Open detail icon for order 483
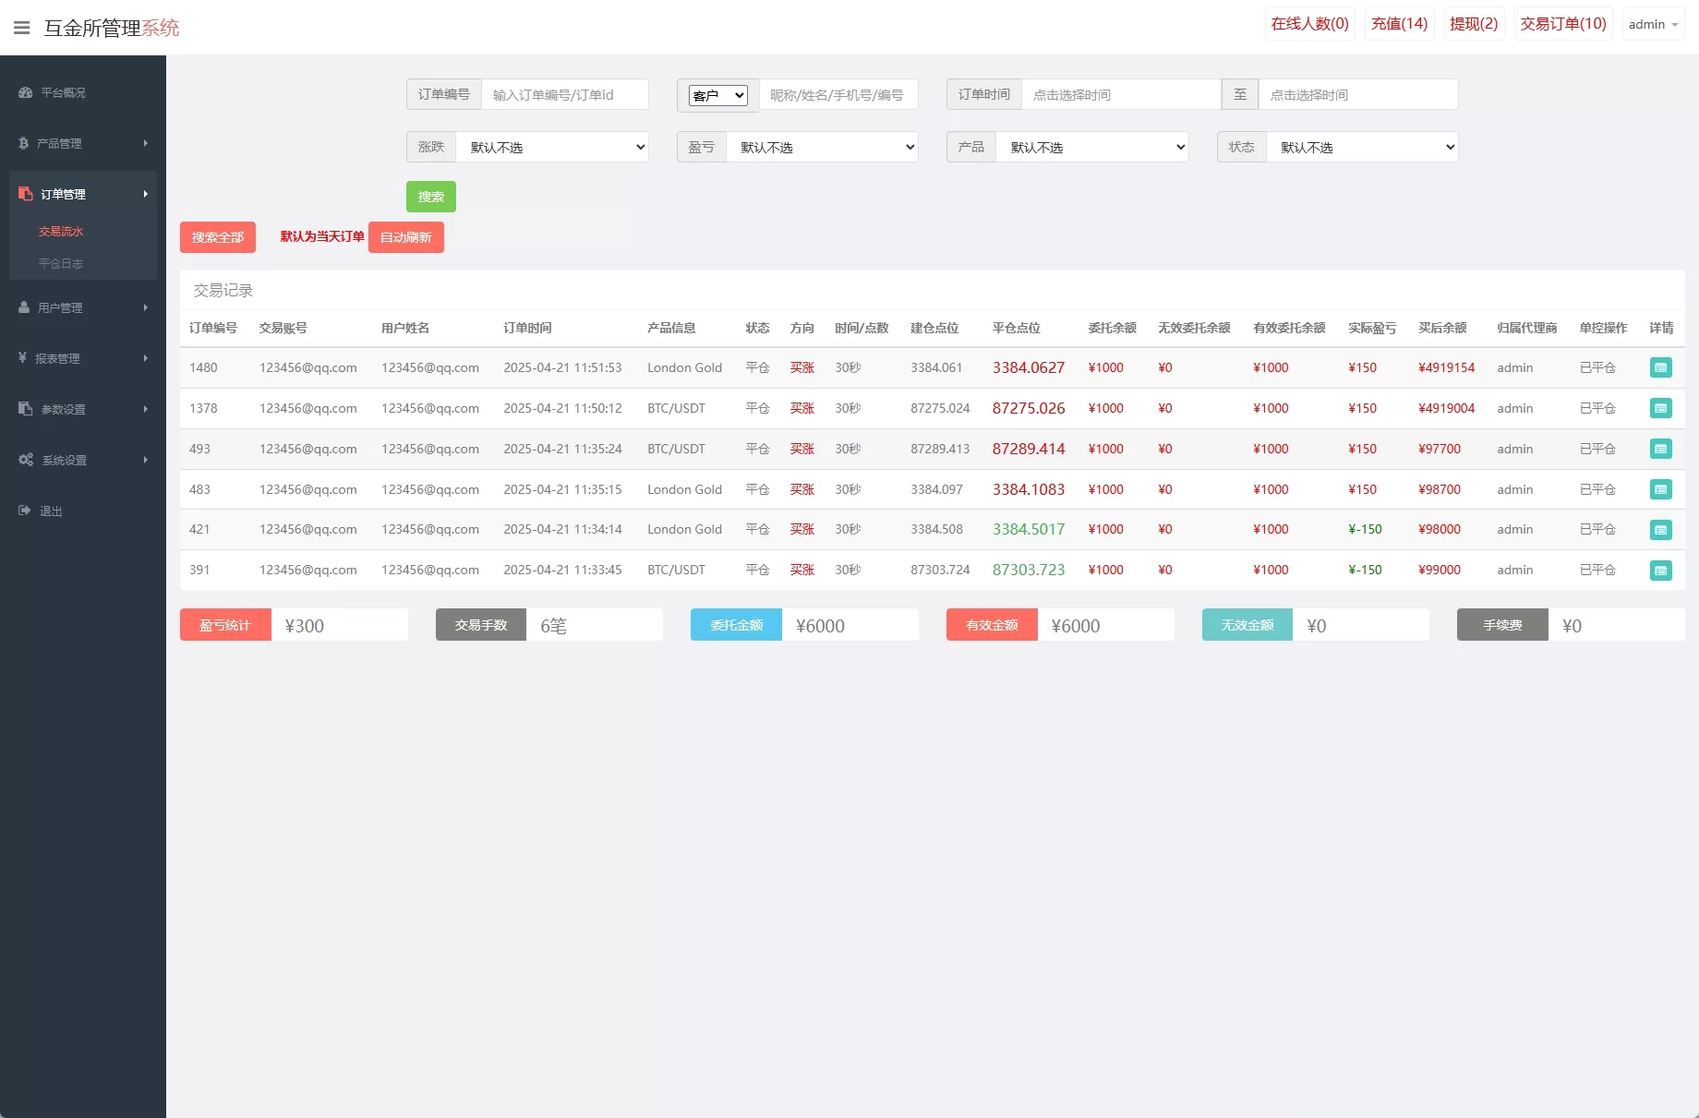The image size is (1699, 1118). coord(1660,489)
